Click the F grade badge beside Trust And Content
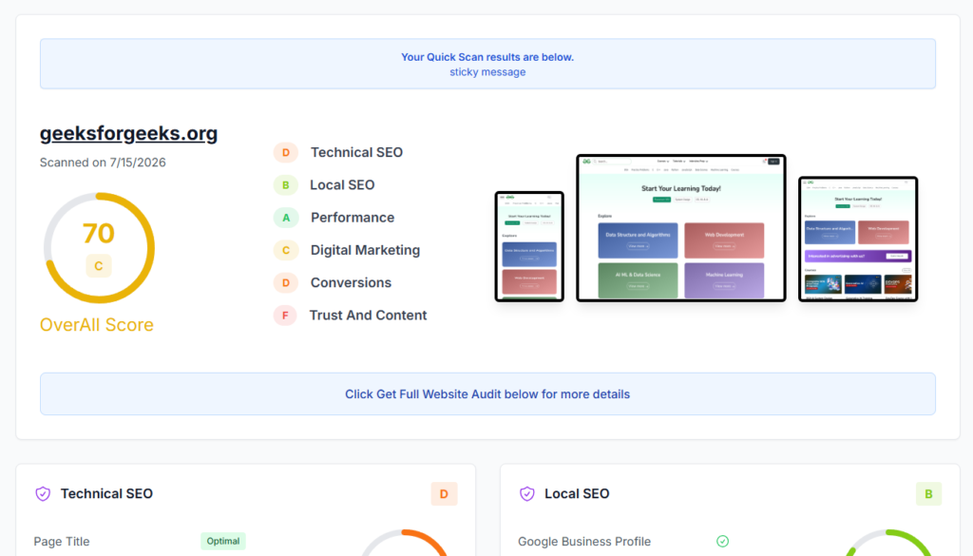 285,316
